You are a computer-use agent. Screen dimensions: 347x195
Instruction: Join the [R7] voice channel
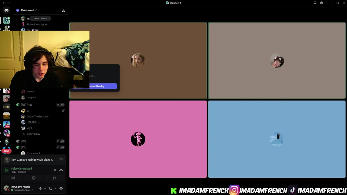pyautogui.click(x=23, y=141)
